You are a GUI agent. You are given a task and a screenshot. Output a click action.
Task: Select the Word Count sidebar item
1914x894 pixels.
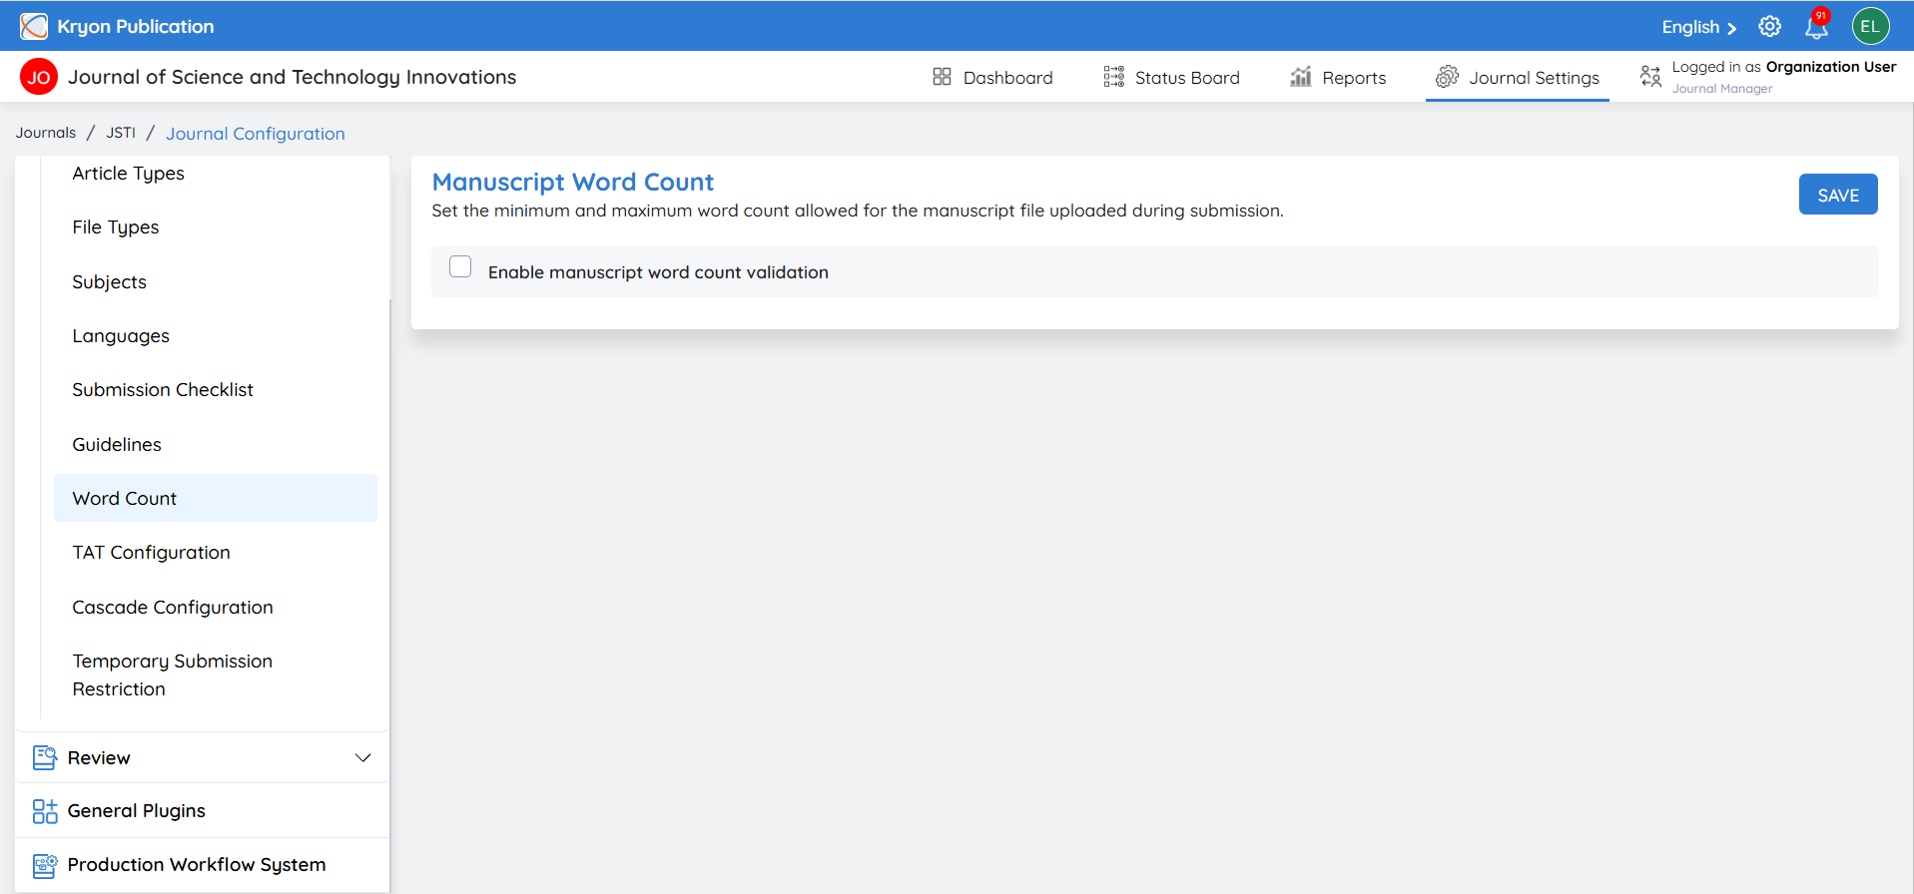pyautogui.click(x=216, y=498)
